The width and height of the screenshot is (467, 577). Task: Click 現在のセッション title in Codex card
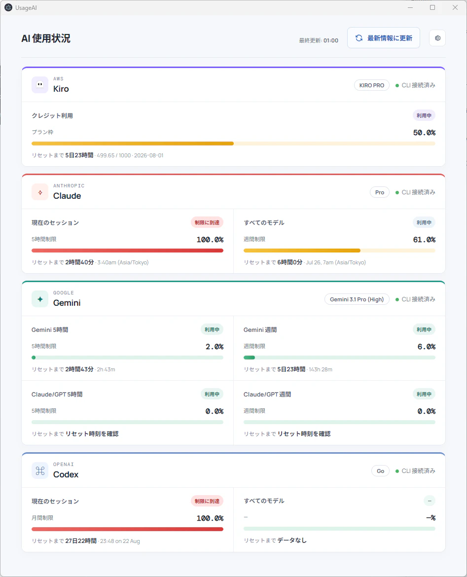[55, 501]
